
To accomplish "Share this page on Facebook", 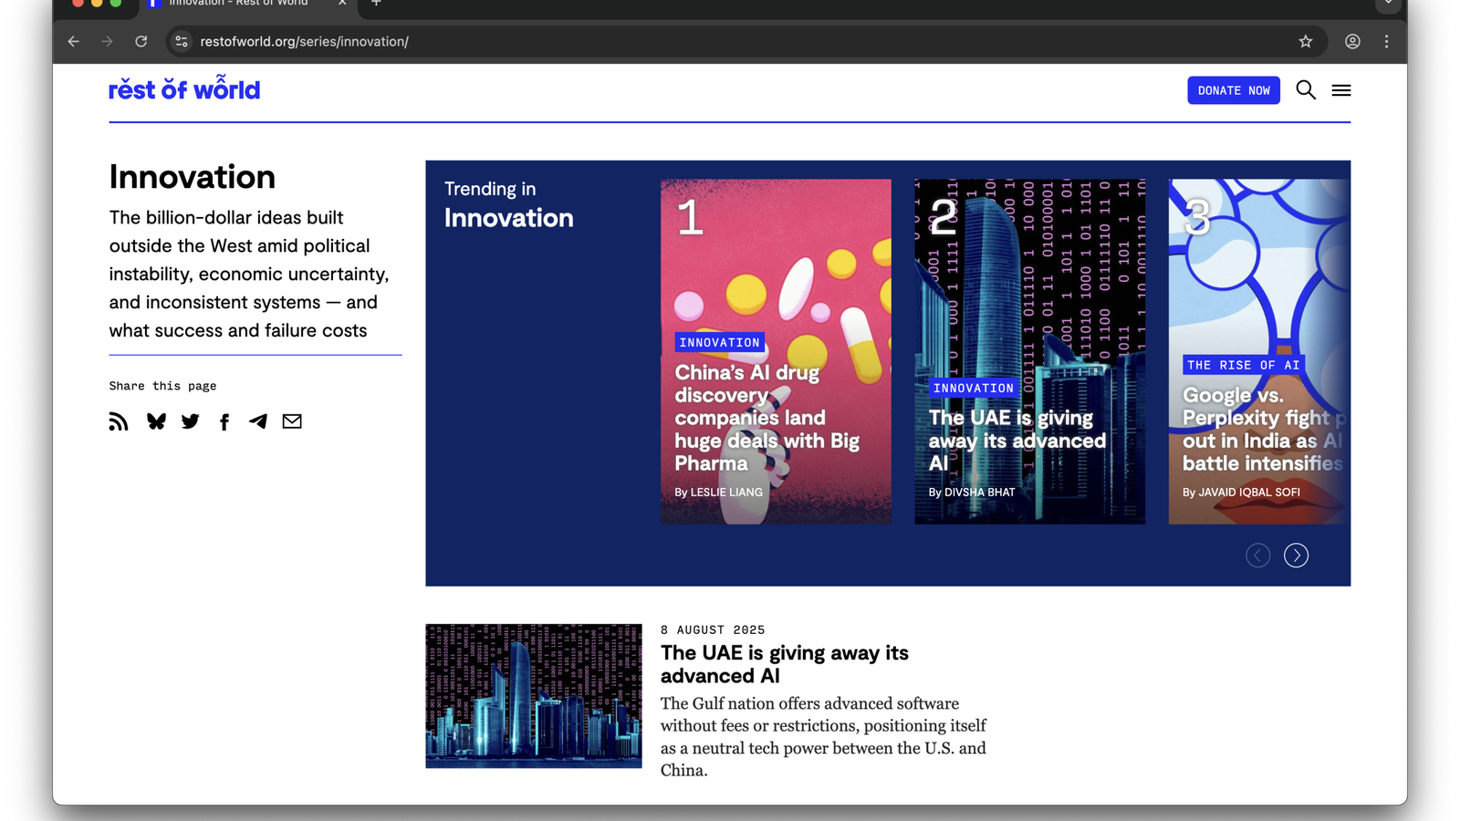I will point(224,421).
